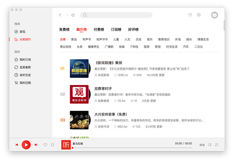
Task: Go back with the left arrow
Action: click(x=60, y=15)
